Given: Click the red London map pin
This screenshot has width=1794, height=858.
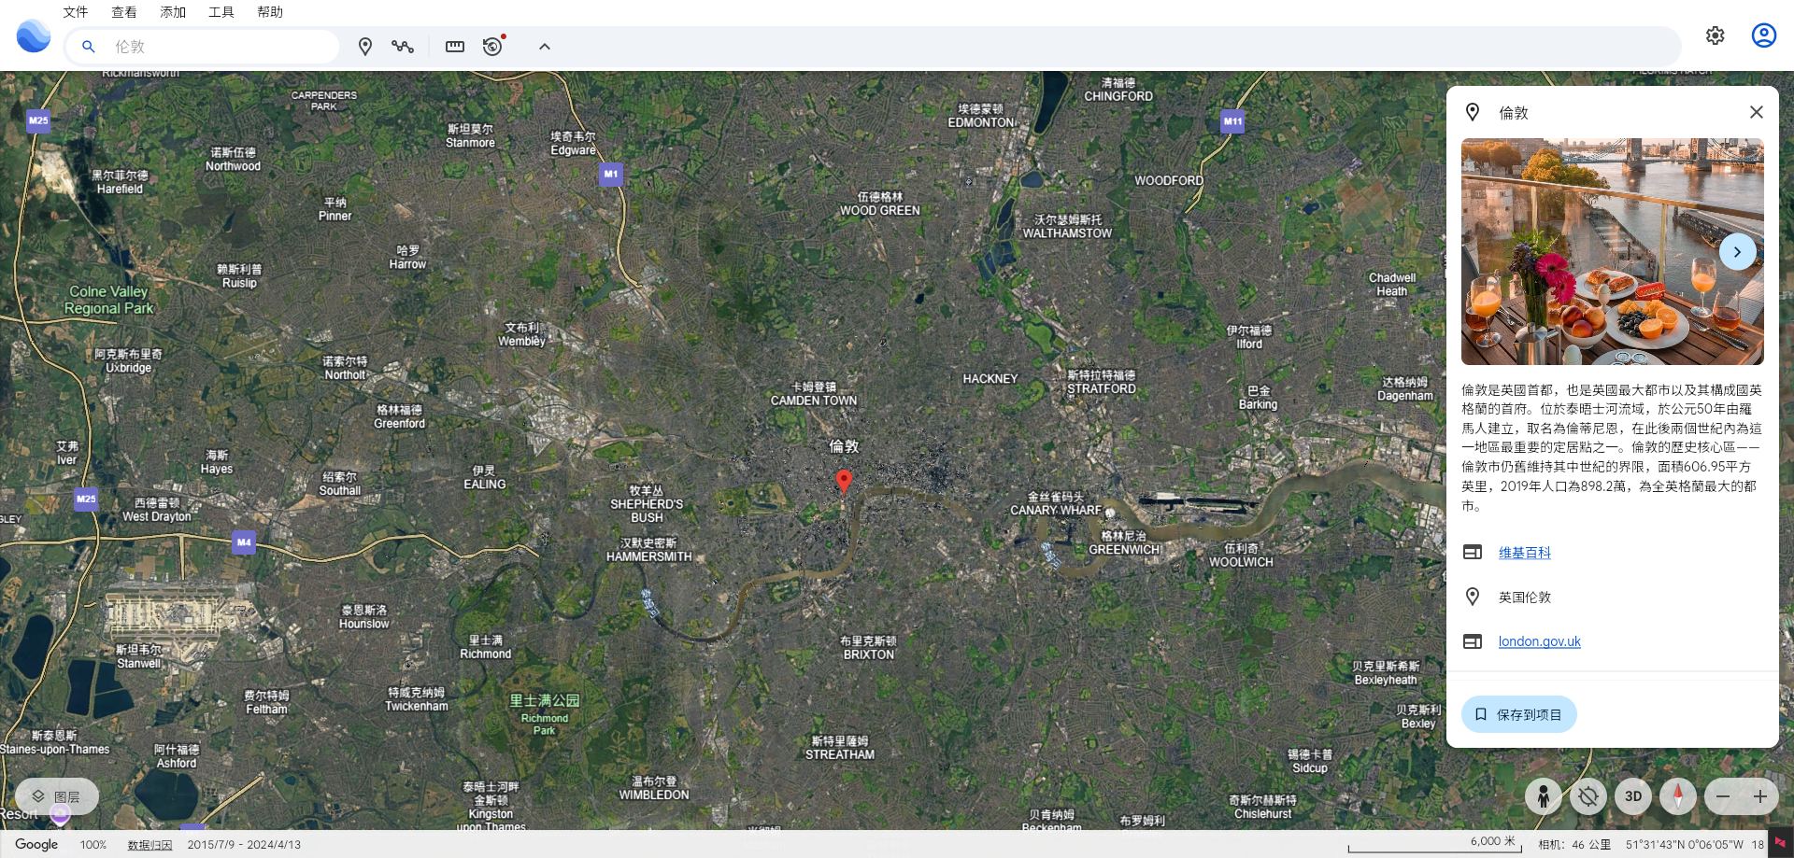Looking at the screenshot, I should pos(844,481).
